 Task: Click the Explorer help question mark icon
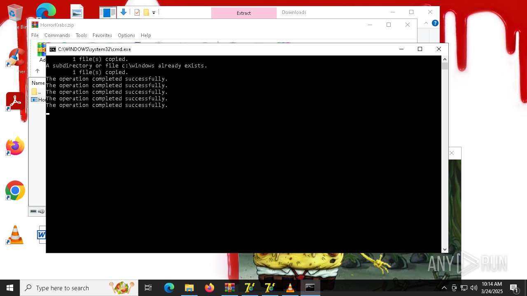pos(435,23)
